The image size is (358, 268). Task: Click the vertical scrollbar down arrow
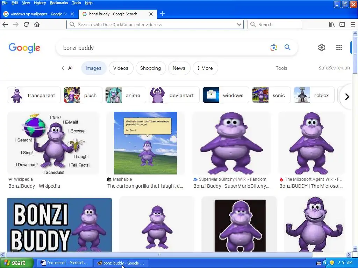coord(355,248)
